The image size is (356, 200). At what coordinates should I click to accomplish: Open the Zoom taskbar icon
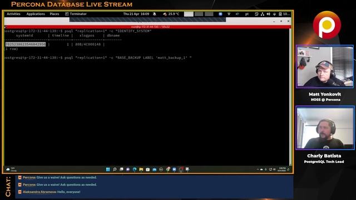click(174, 169)
